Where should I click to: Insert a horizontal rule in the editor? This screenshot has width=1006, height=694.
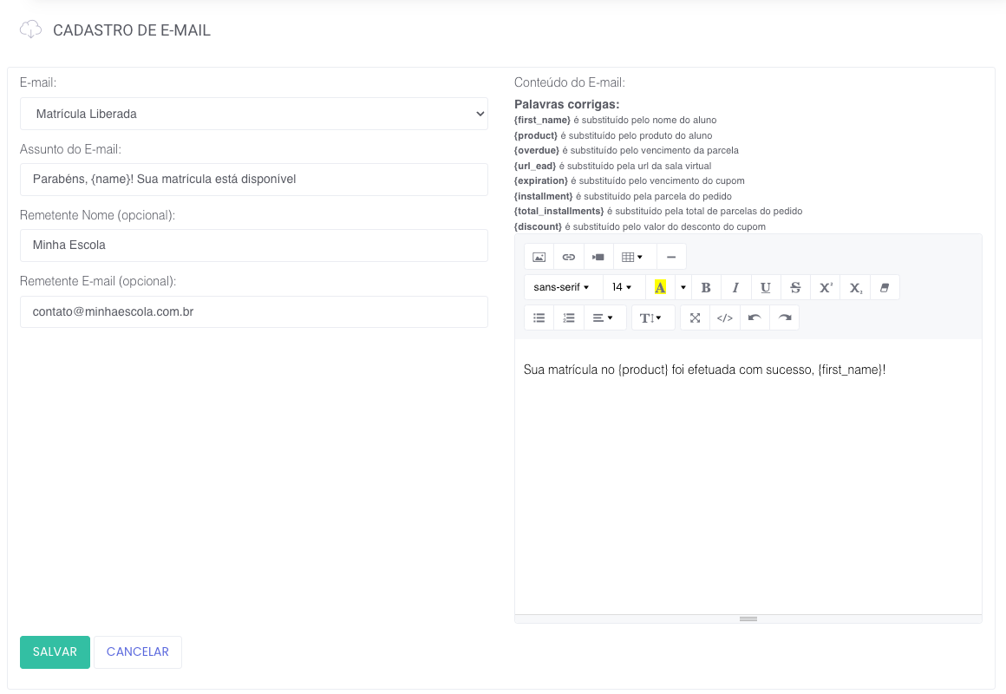click(671, 257)
